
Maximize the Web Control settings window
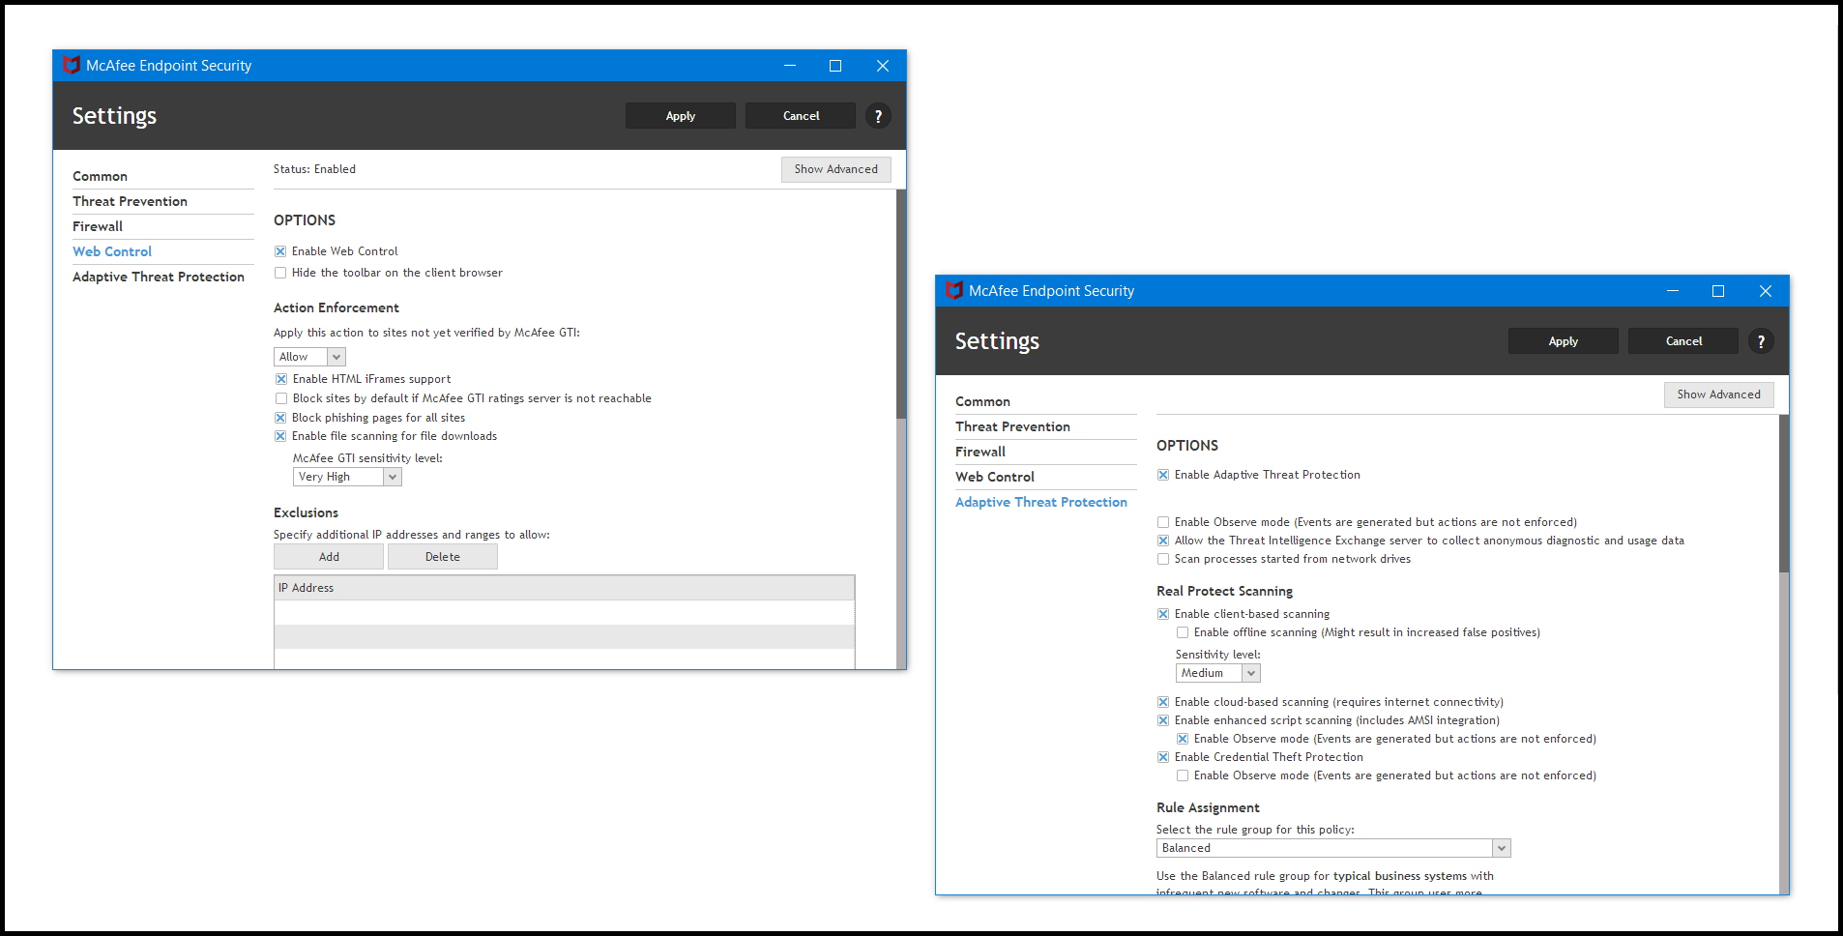point(835,66)
